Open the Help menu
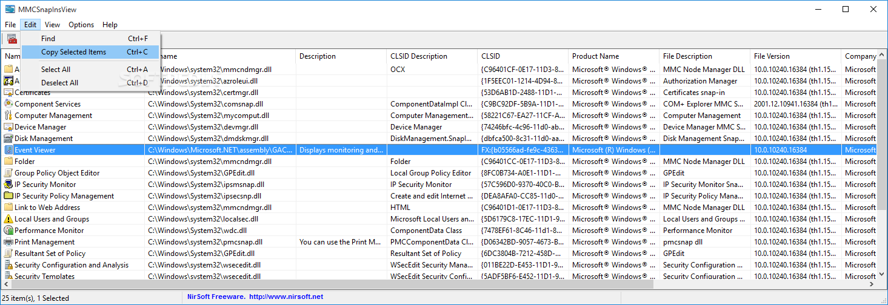The height and width of the screenshot is (305, 888). 110,25
